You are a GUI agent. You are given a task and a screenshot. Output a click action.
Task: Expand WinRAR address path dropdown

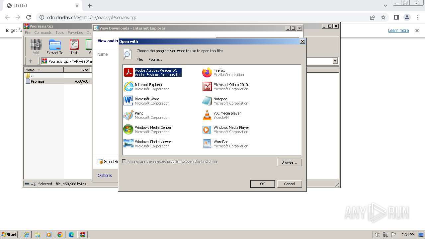point(335,61)
